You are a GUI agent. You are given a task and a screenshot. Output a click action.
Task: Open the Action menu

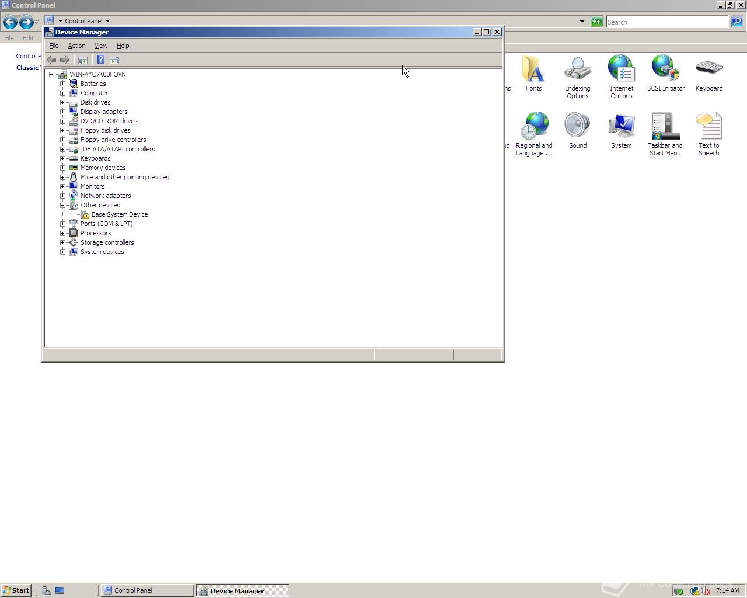[76, 46]
